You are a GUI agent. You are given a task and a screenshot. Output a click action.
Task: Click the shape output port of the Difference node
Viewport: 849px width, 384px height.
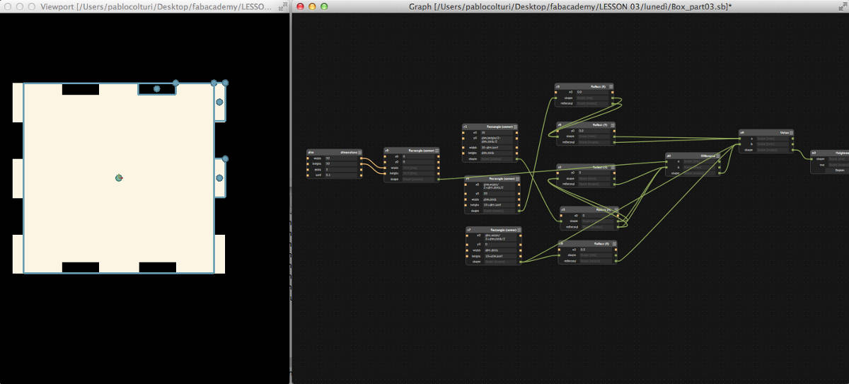pos(720,173)
